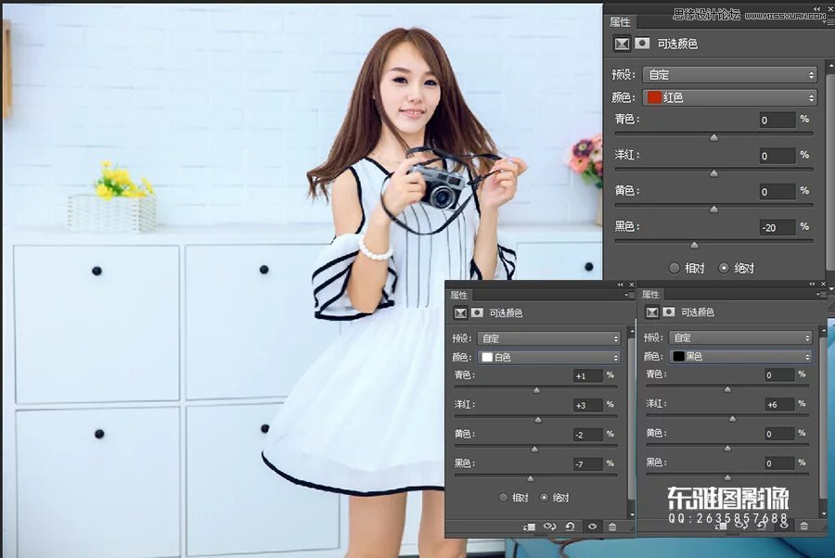Click the mask icon in the black-color panel

click(666, 312)
